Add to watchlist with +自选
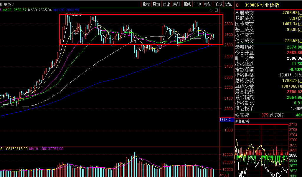 tap(218, 4)
